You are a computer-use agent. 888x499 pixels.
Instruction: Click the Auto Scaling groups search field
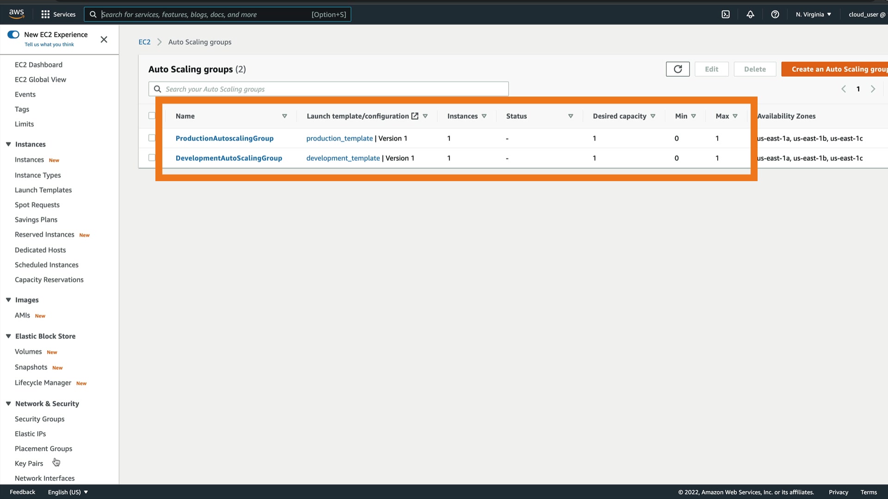(x=328, y=89)
